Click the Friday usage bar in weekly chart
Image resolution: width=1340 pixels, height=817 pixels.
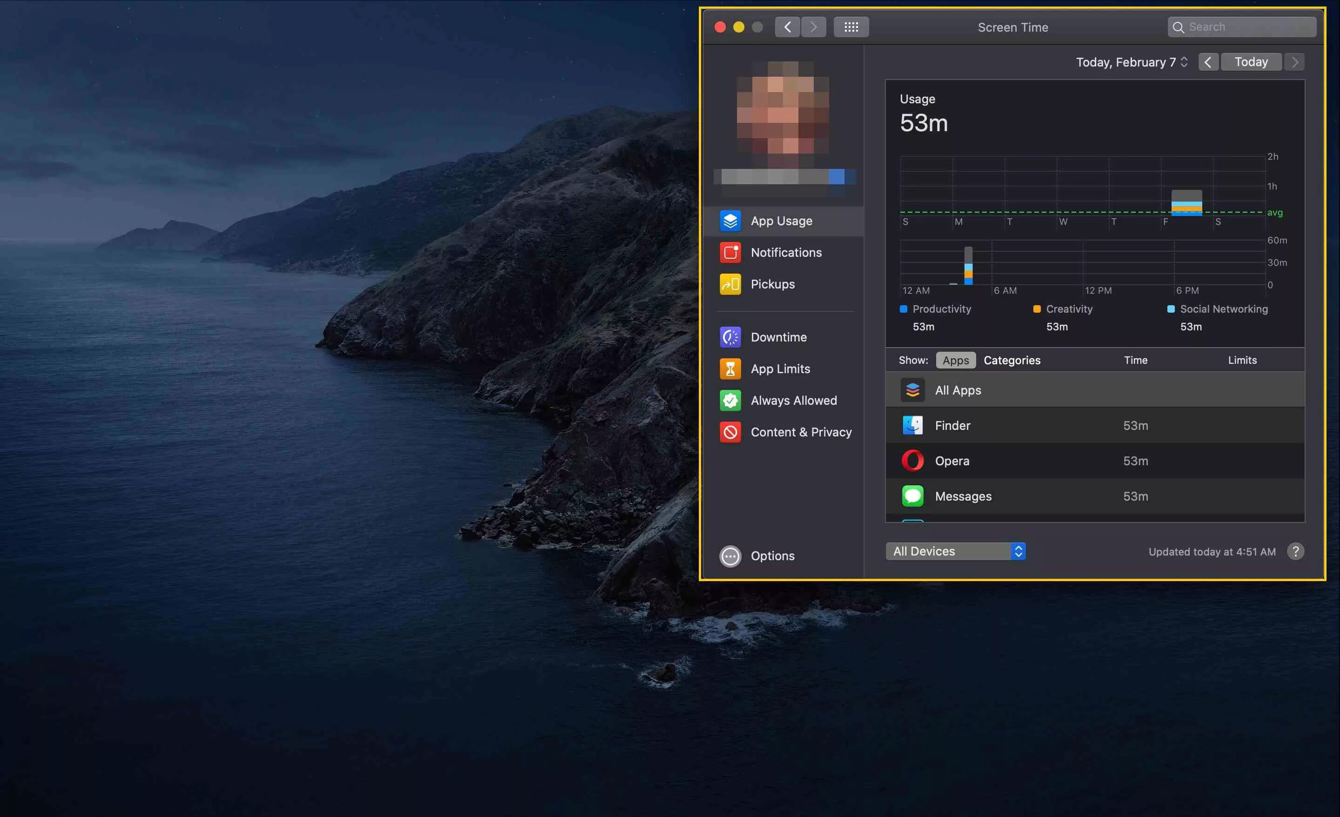pyautogui.click(x=1186, y=203)
